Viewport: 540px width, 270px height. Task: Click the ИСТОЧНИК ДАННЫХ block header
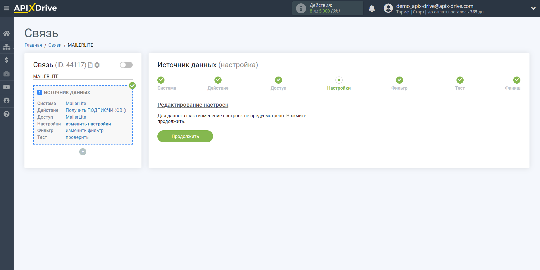point(67,92)
